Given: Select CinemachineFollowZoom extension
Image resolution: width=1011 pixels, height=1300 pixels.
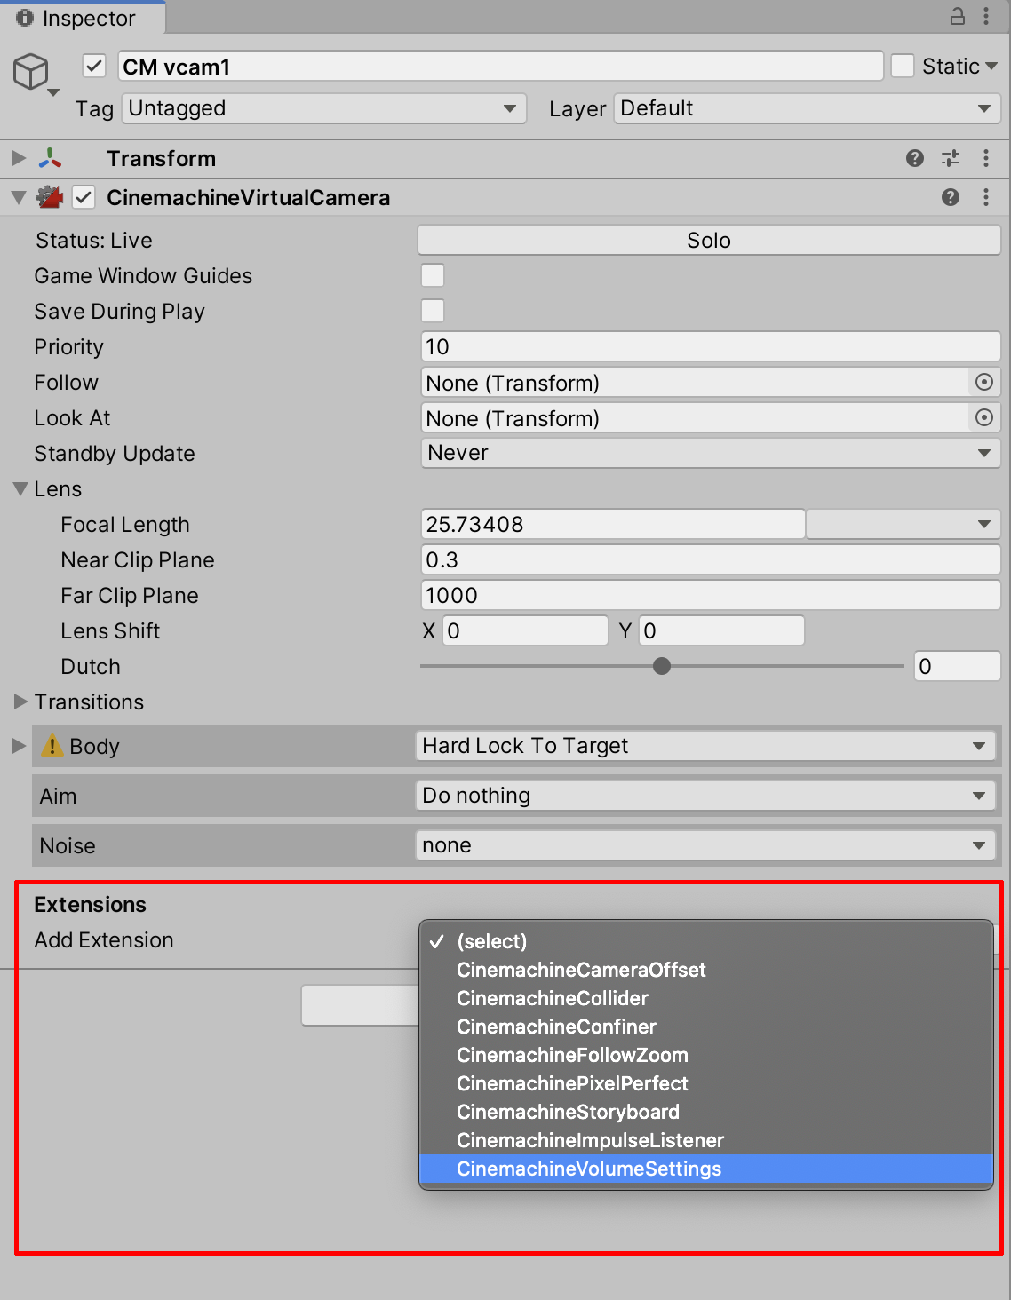Looking at the screenshot, I should 706,1055.
